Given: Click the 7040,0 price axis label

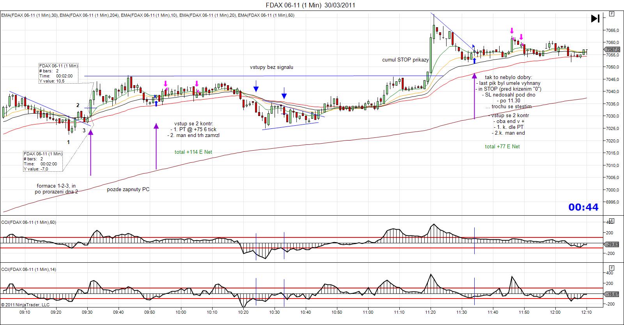Looking at the screenshot, I should (613, 91).
